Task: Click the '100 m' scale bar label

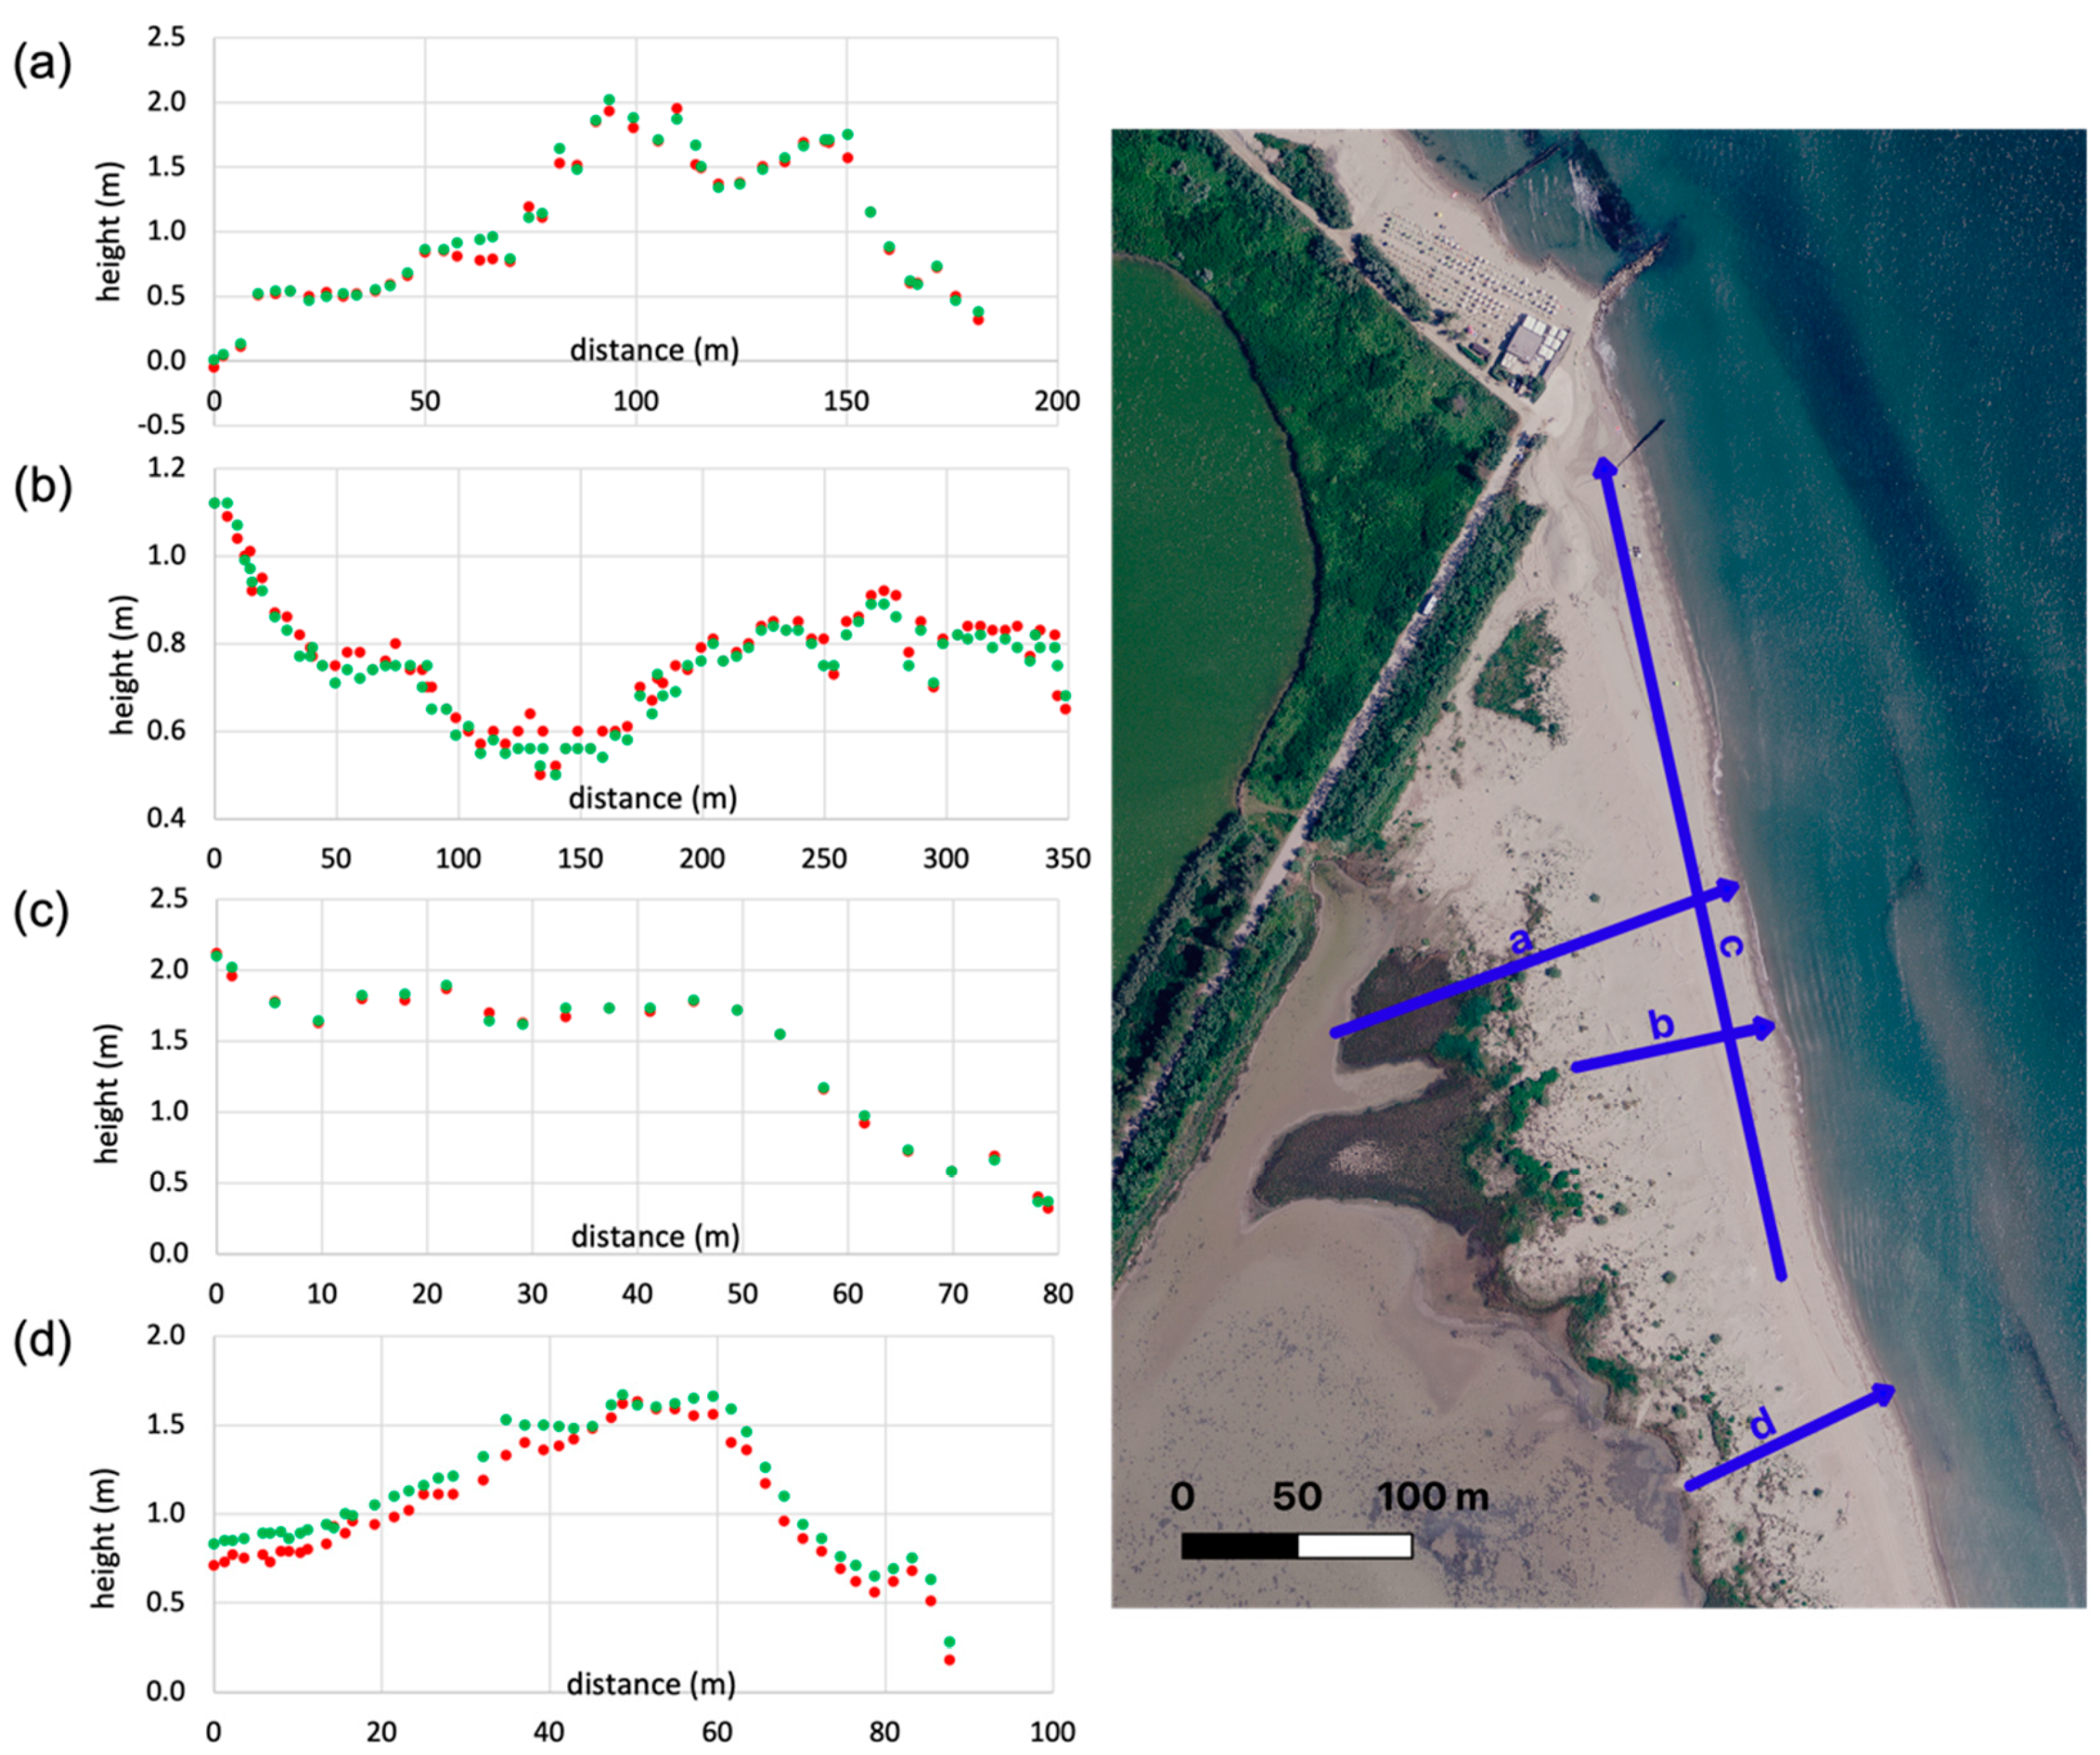Action: tap(1433, 1497)
